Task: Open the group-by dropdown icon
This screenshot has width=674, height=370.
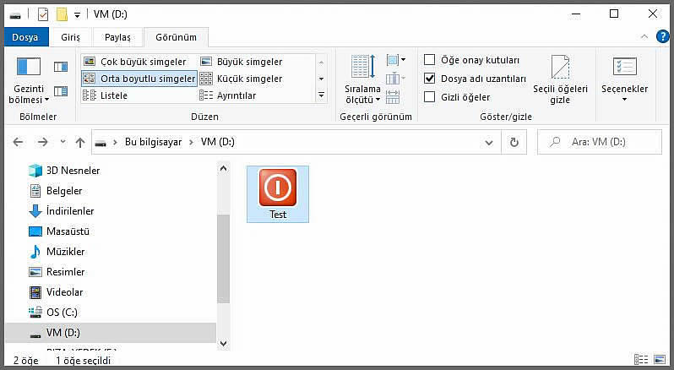Action: 396,60
